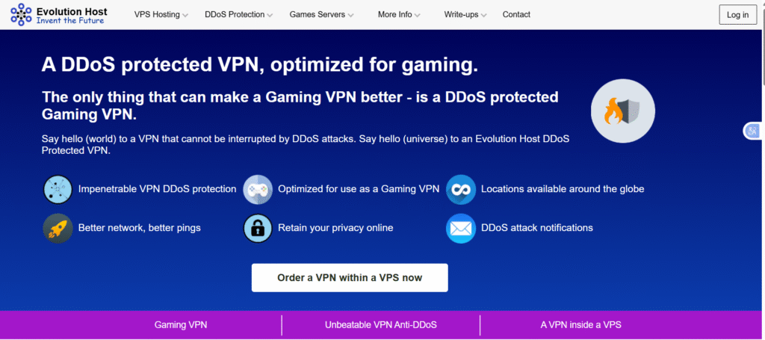The height and width of the screenshot is (340, 765).
Task: Click the Evolution Host logo icon
Action: pos(21,14)
